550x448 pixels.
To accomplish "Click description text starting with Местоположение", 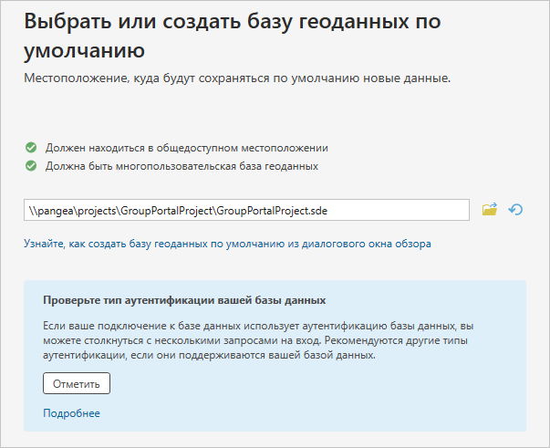I will [x=237, y=78].
